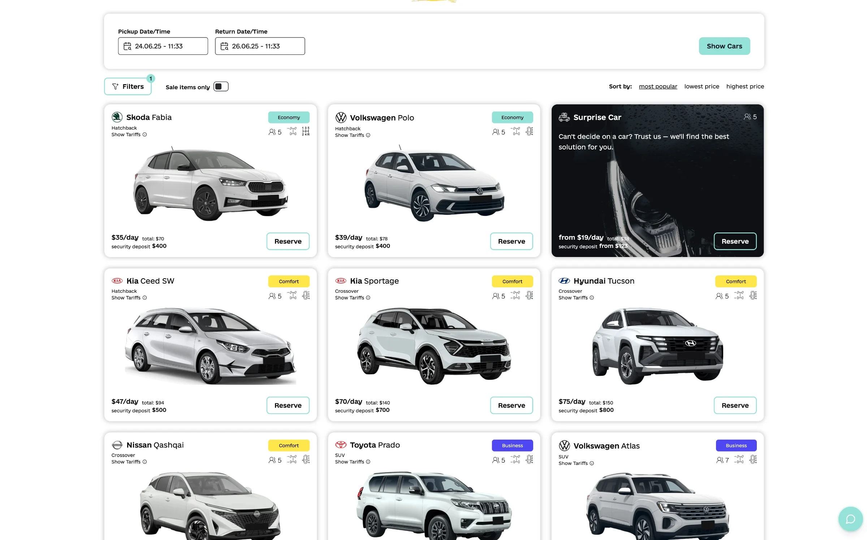This screenshot has height=540, width=867.
Task: Show Tariffs for Hyundai Tucson
Action: click(x=576, y=298)
